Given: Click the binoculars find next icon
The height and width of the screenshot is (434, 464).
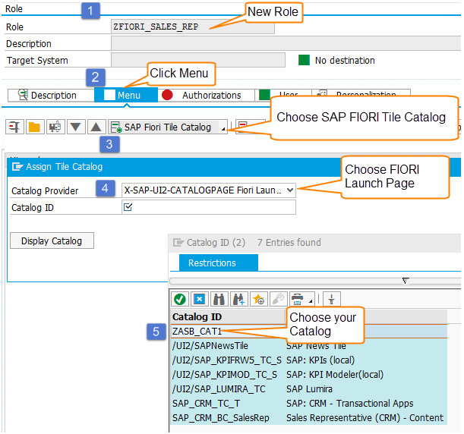Looking at the screenshot, I should [x=238, y=299].
